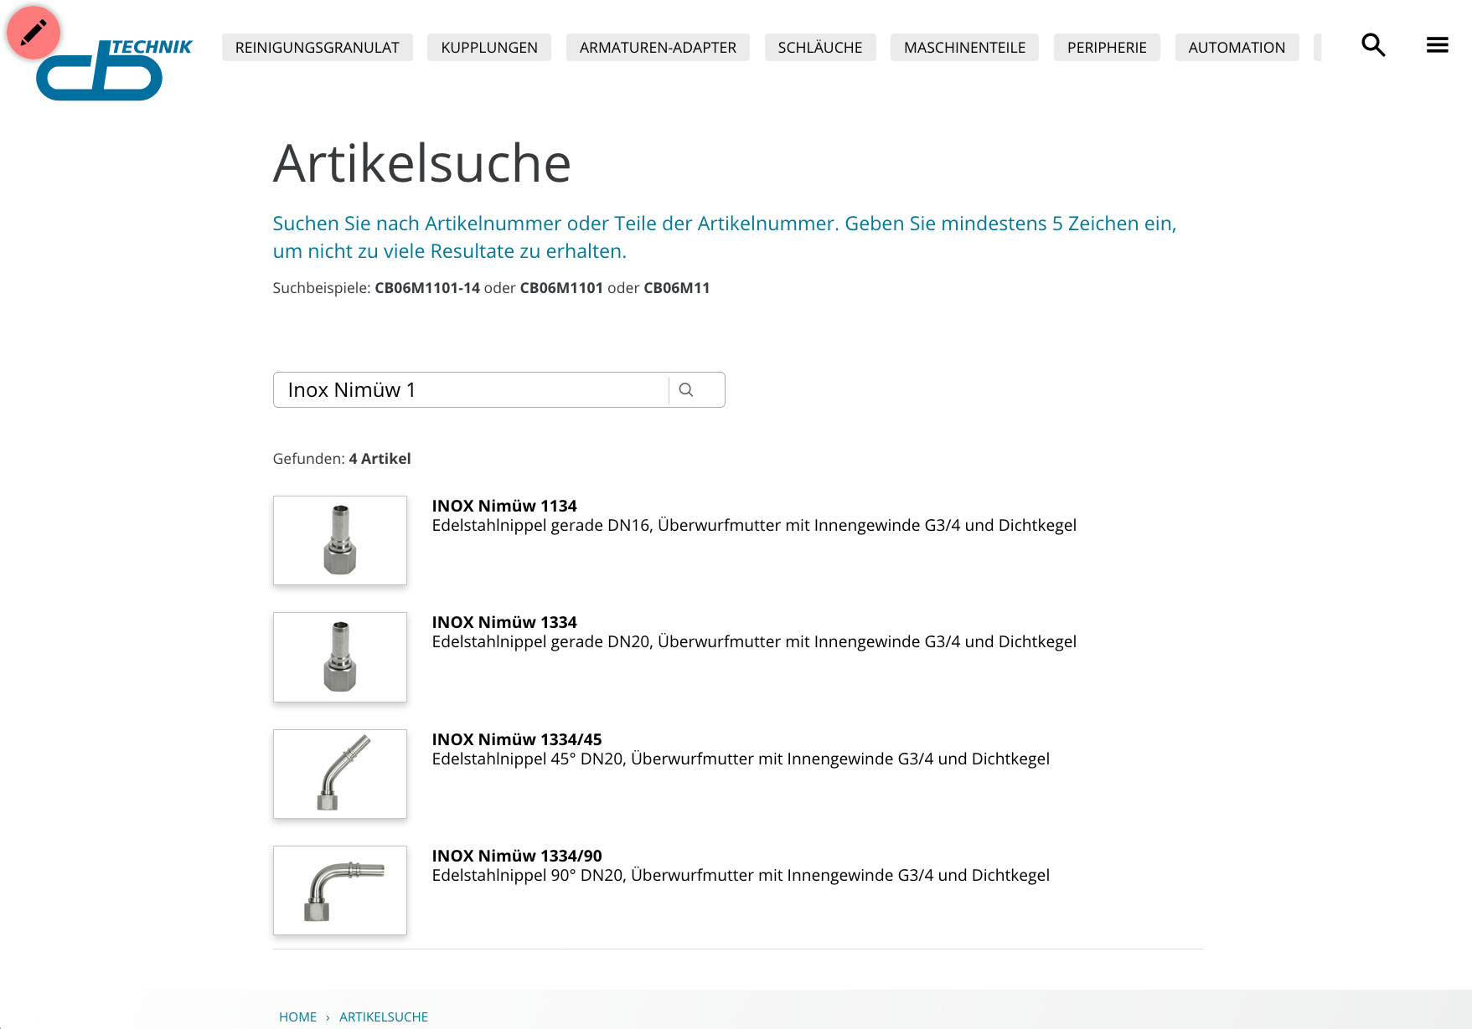Open the Armaturen-Adapter menu
Viewport: 1472px width, 1029px height.
pyautogui.click(x=658, y=48)
